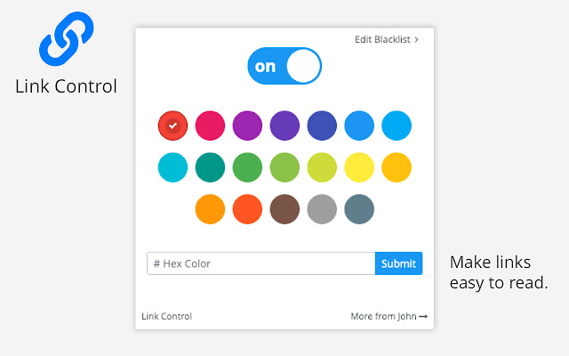Click the Hex Color input field
Screen dimensions: 569x356
(x=260, y=263)
